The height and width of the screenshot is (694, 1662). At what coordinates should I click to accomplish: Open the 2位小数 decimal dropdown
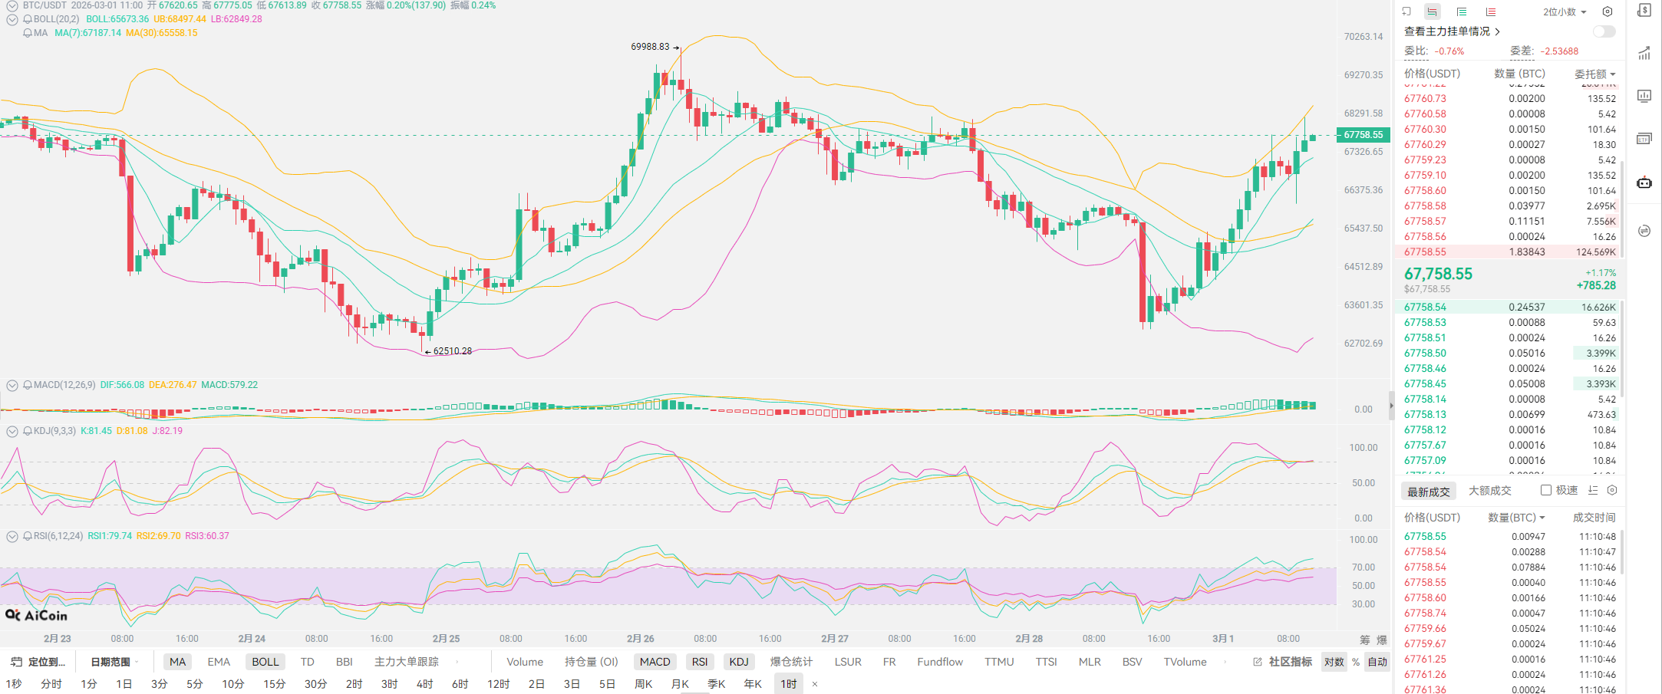(1565, 12)
